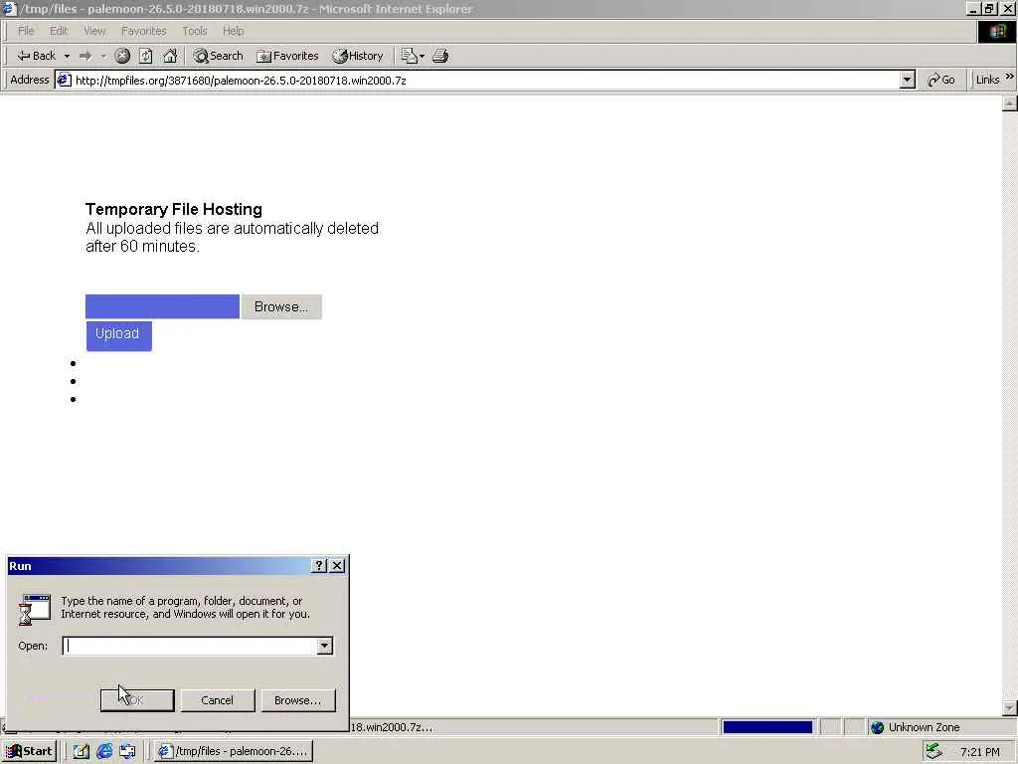The width and height of the screenshot is (1018, 764).
Task: Click the Forward arrow icon
Action: [85, 56]
